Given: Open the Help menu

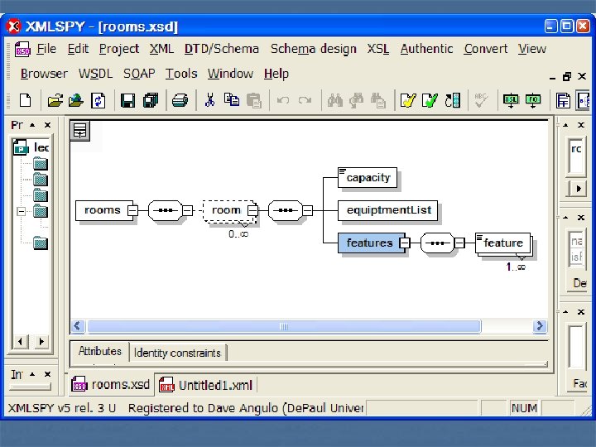Looking at the screenshot, I should (x=276, y=74).
